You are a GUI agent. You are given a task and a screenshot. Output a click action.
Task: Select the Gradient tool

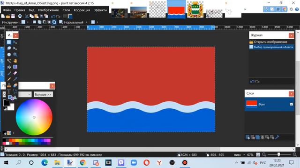point(15,67)
